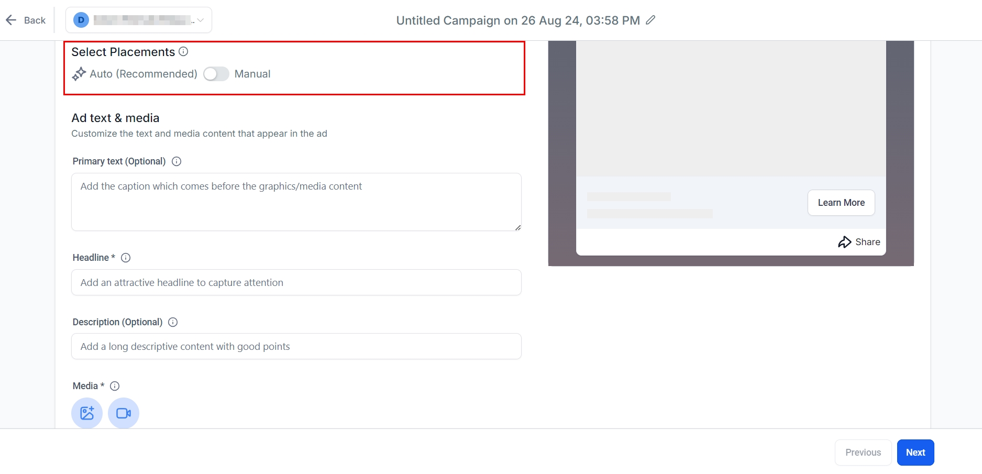Image resolution: width=982 pixels, height=474 pixels.
Task: Click the Description info icon
Action: pos(173,322)
